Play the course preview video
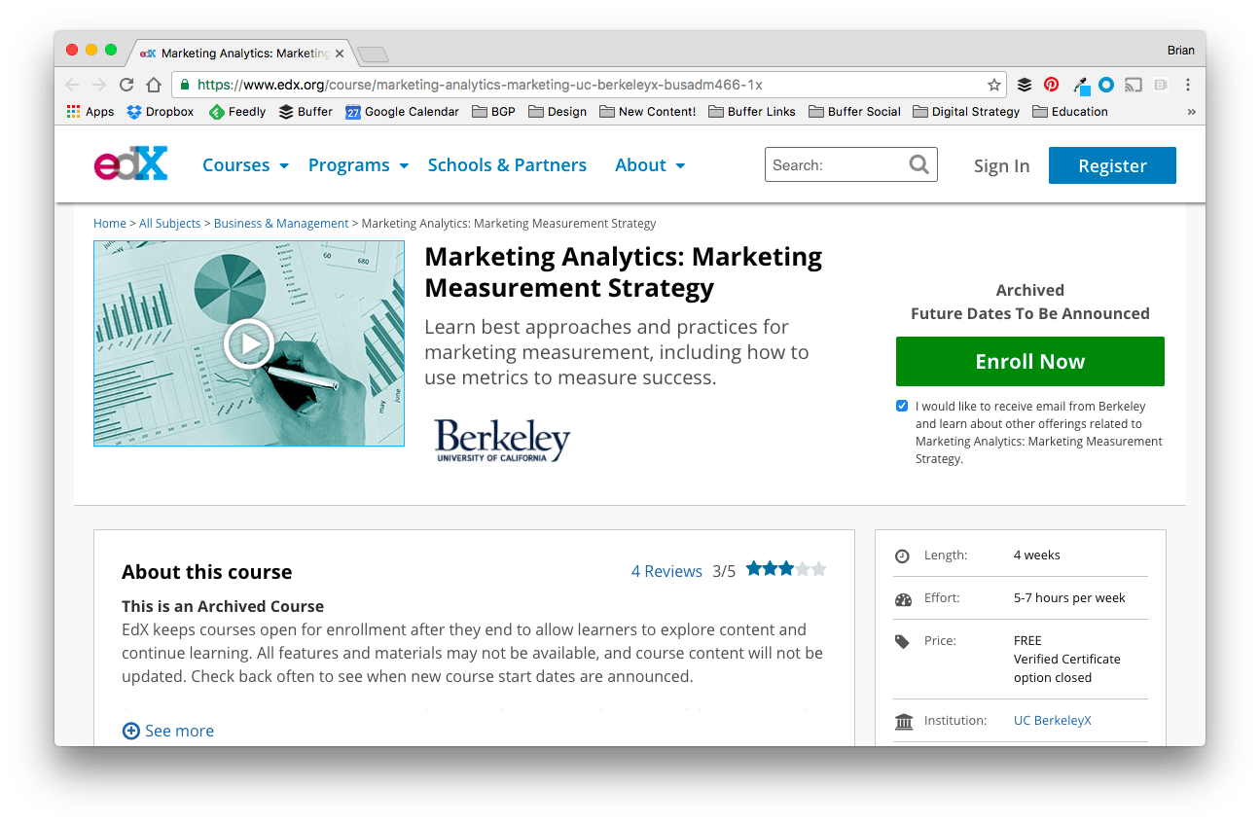This screenshot has width=1260, height=824. 248,343
